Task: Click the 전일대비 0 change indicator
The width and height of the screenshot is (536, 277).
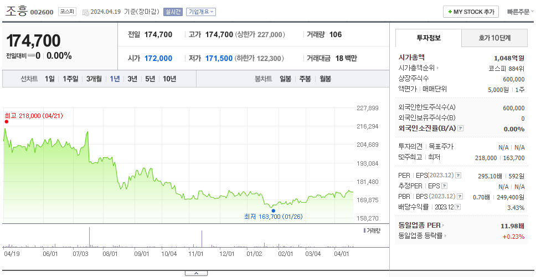Action: pos(23,56)
